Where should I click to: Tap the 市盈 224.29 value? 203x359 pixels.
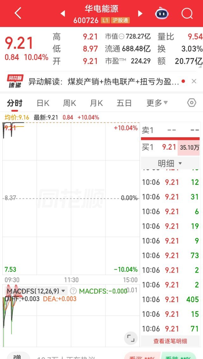(x=141, y=61)
